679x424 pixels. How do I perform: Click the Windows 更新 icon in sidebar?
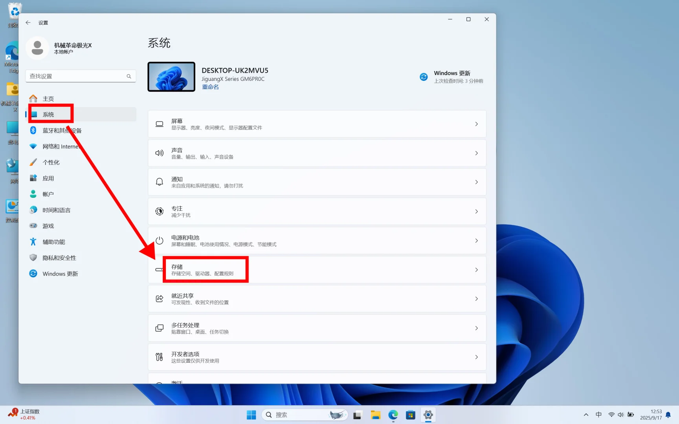(x=33, y=274)
